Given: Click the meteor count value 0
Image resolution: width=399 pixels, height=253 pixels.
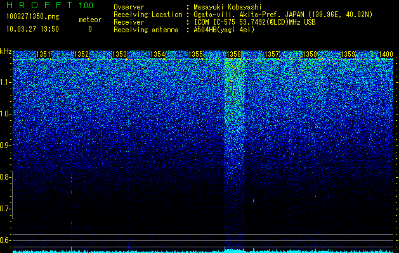Looking at the screenshot, I should [90, 29].
